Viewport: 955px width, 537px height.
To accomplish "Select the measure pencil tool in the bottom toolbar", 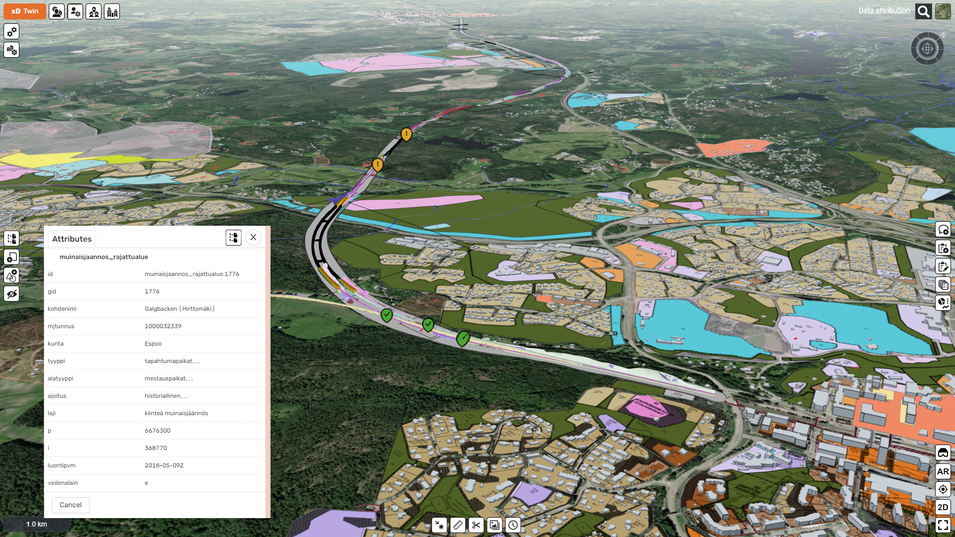I will [x=457, y=525].
